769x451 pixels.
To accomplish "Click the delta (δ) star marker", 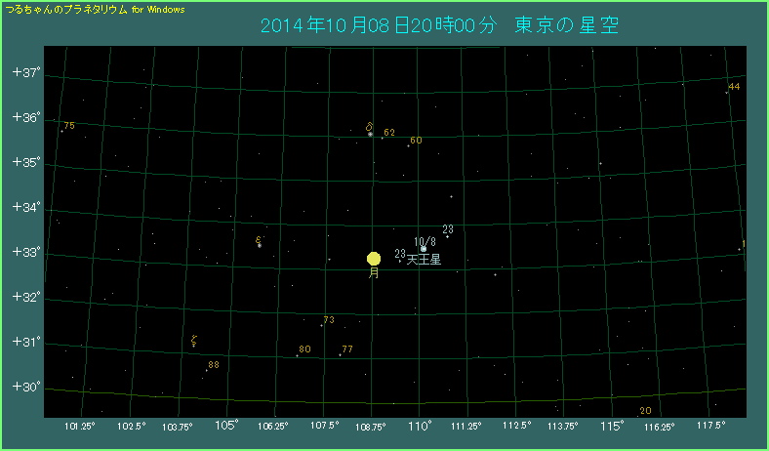I will (x=370, y=134).
